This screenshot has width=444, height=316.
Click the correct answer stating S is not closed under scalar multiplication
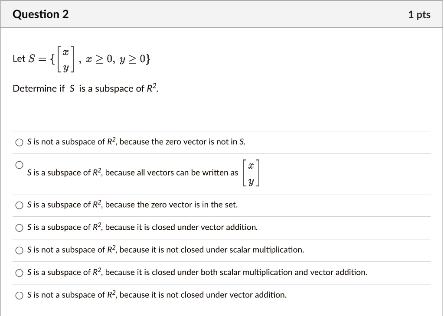point(165,250)
